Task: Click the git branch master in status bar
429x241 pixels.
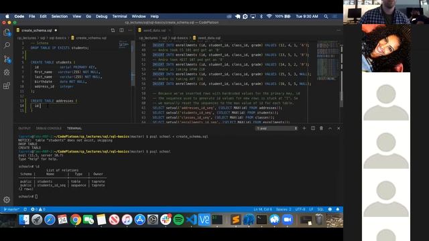Action: (11, 210)
